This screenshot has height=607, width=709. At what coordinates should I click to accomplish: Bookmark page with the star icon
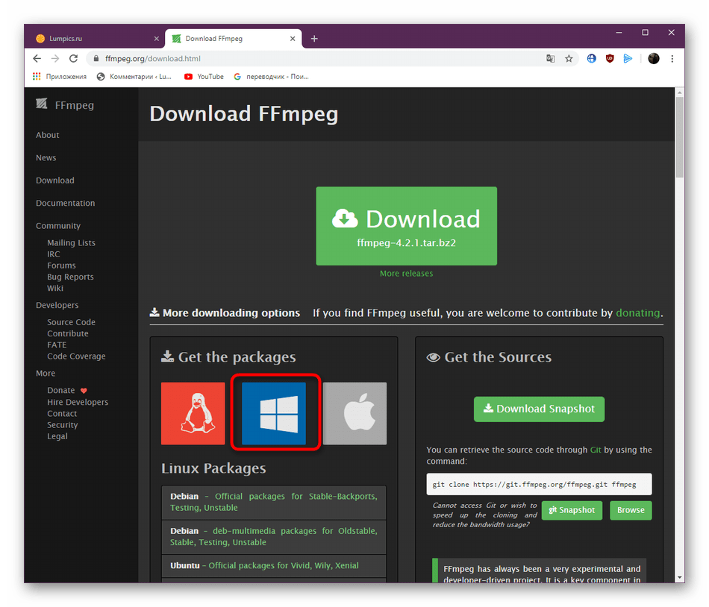click(x=569, y=58)
